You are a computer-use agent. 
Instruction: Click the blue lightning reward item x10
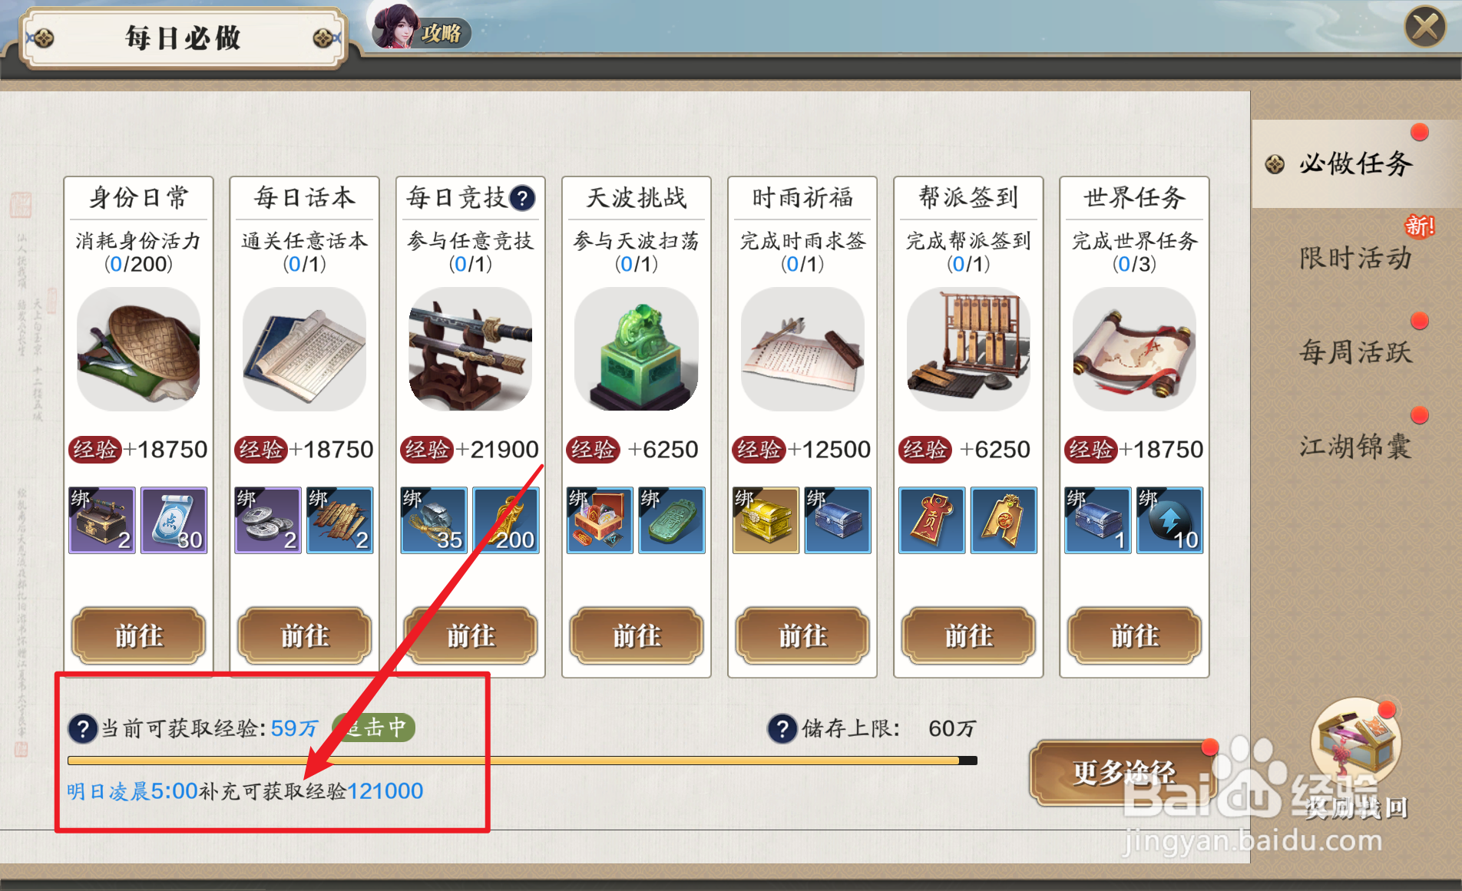(x=1169, y=520)
